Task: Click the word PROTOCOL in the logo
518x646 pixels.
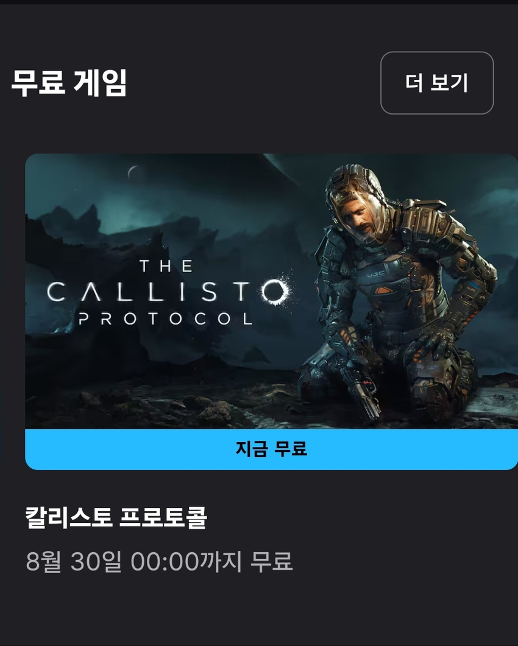Action: [165, 319]
